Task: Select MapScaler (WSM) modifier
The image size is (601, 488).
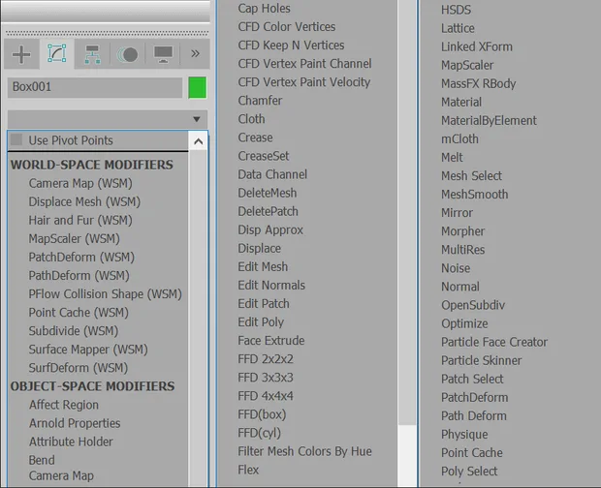Action: (75, 238)
